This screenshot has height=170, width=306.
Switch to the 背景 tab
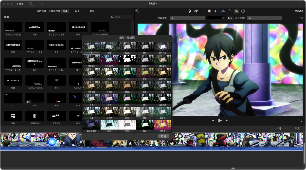tap(77, 11)
